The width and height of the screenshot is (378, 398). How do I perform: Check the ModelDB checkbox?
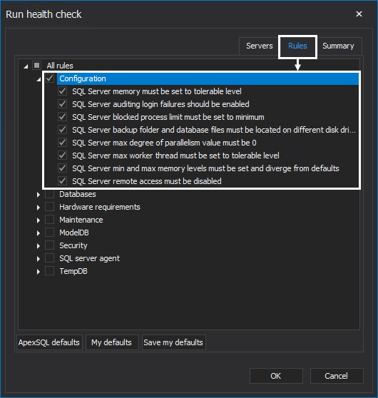pos(49,233)
